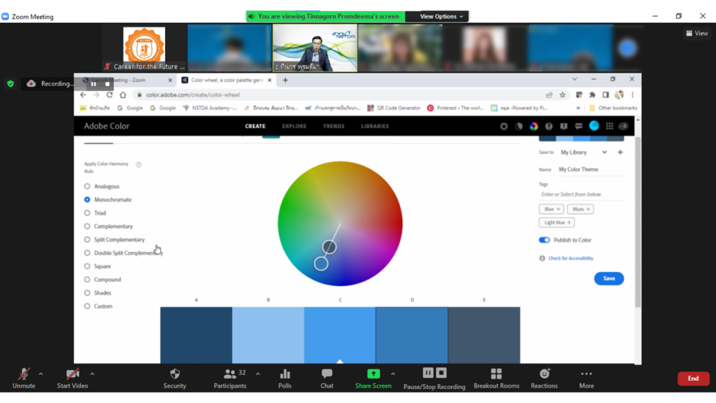Image resolution: width=716 pixels, height=403 pixels.
Task: Open the Check for Accessibility link
Action: 571,259
